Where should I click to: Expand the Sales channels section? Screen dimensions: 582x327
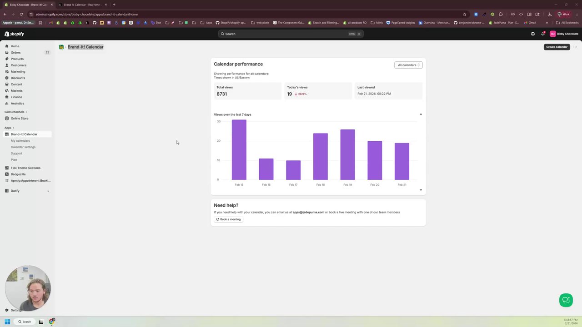[x=15, y=112]
